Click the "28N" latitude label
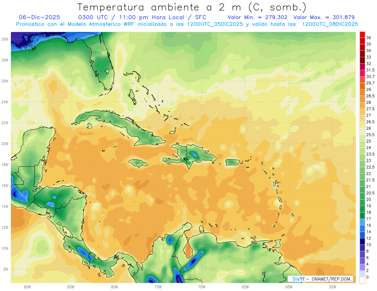The width and height of the screenshot is (377, 291). coord(5,60)
